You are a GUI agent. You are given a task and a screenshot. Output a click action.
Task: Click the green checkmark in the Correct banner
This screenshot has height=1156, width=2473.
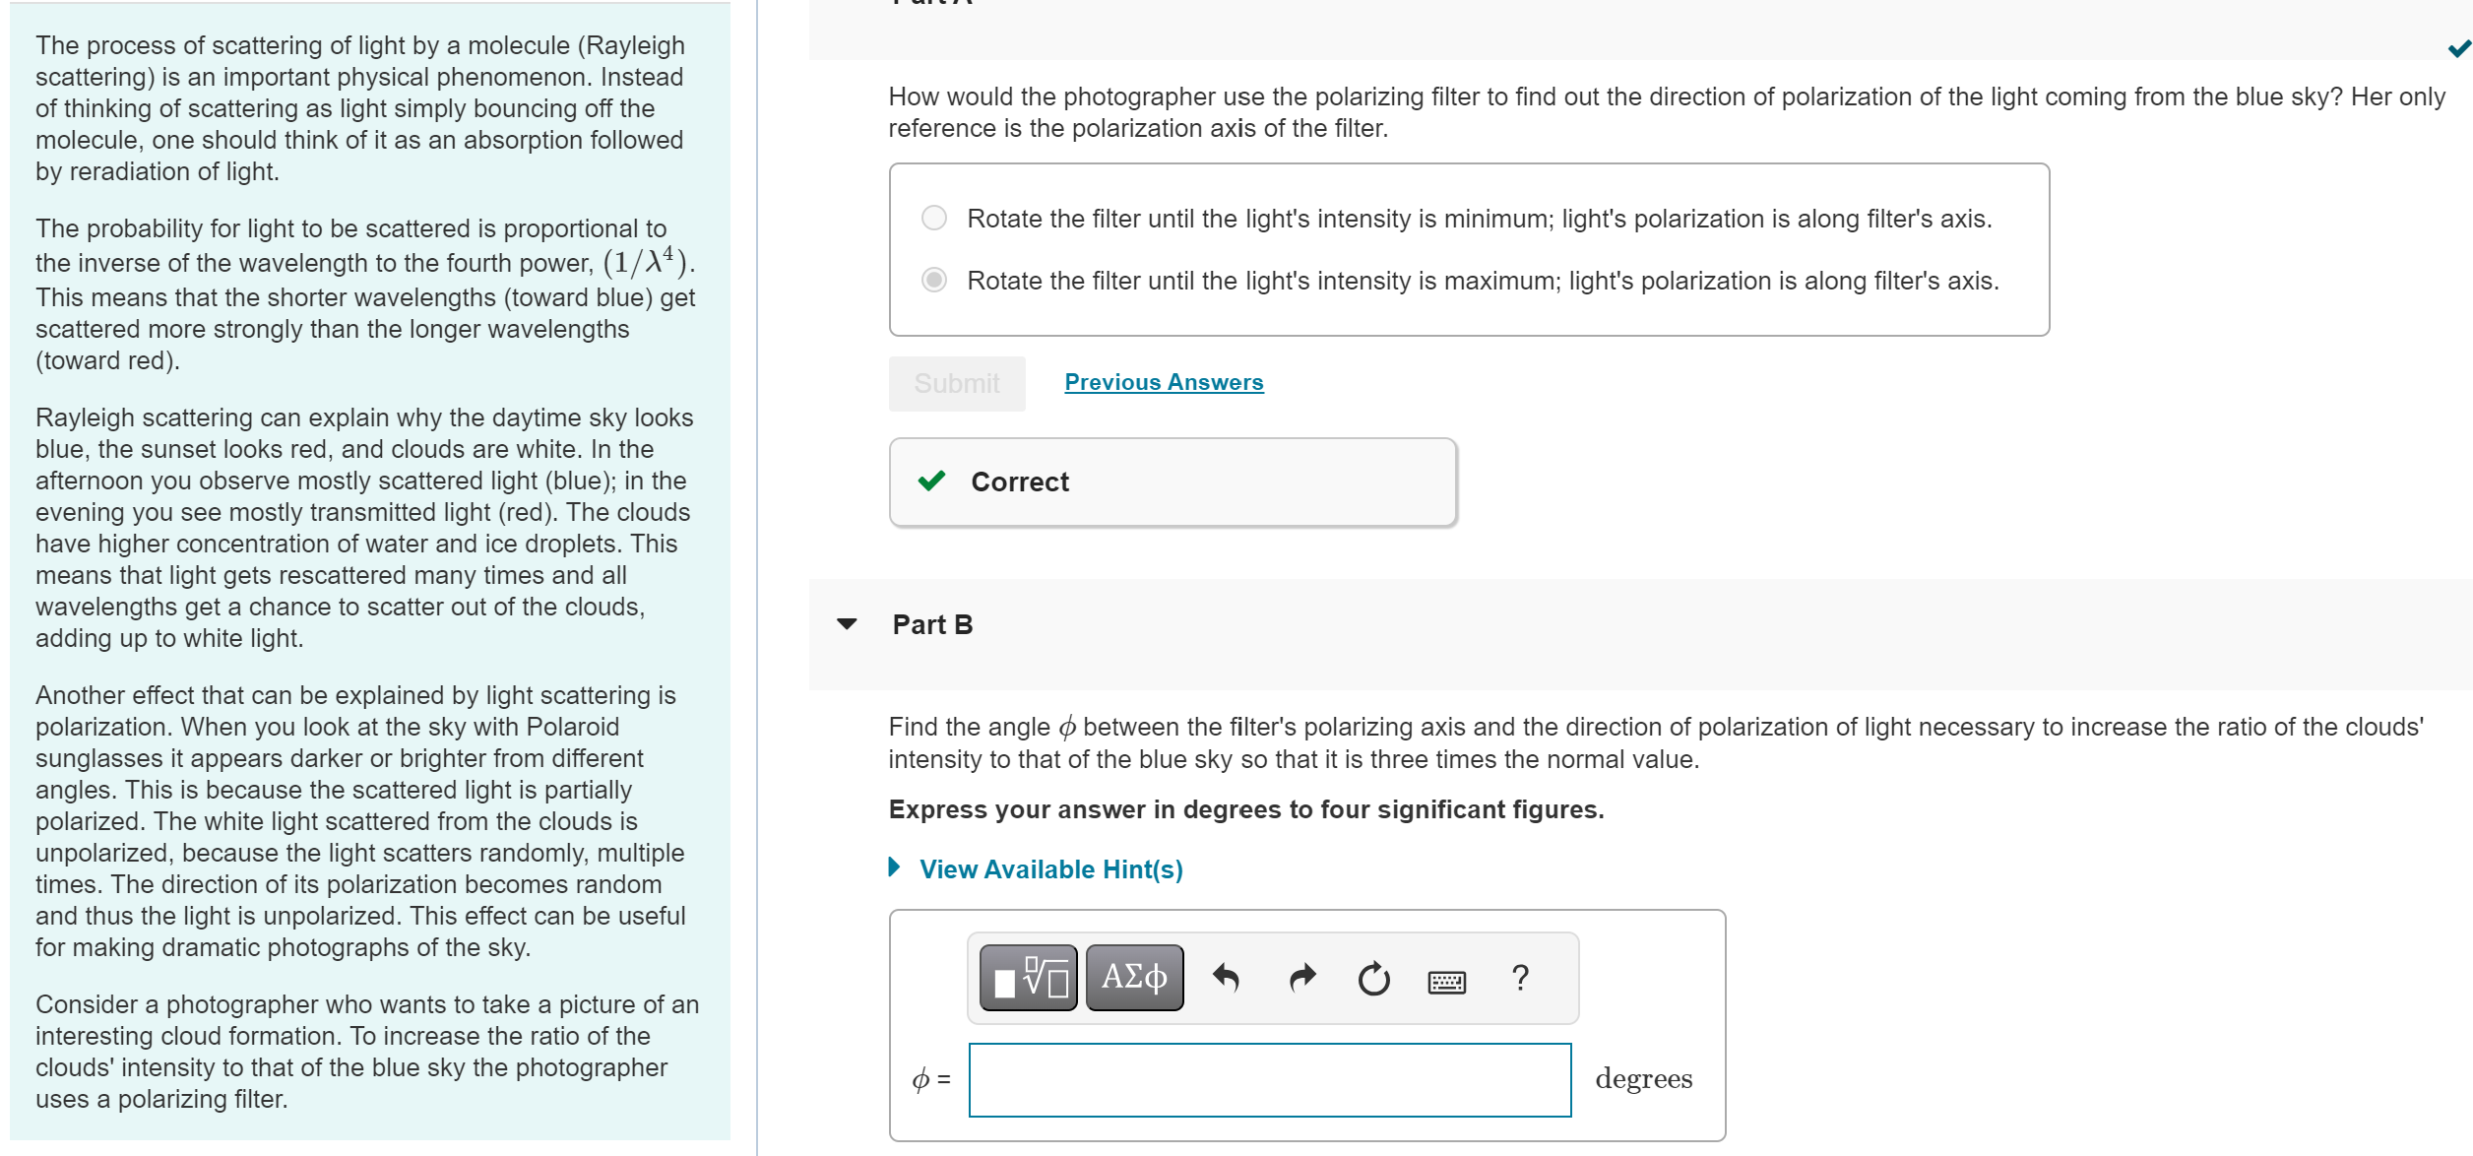(x=932, y=482)
